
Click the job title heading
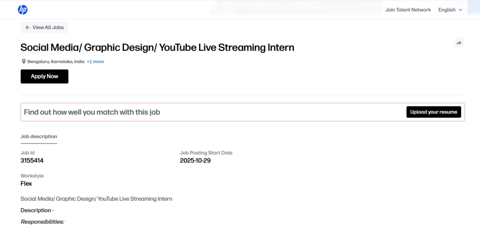pyautogui.click(x=157, y=47)
